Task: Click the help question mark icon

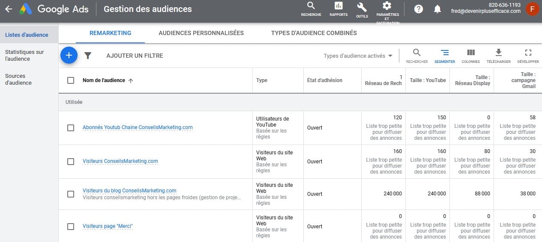Action: pyautogui.click(x=419, y=9)
